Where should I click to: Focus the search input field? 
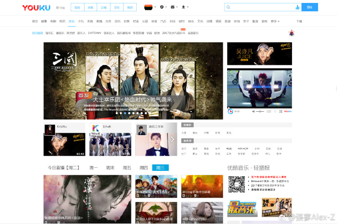click(263, 7)
